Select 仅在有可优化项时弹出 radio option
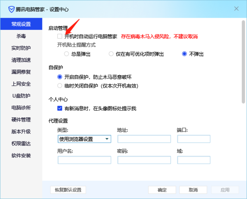Screen dimensions: 247x199 111,54
